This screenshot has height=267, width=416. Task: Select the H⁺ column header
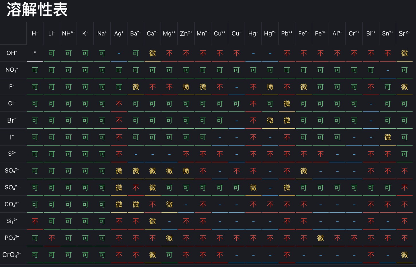[35, 34]
